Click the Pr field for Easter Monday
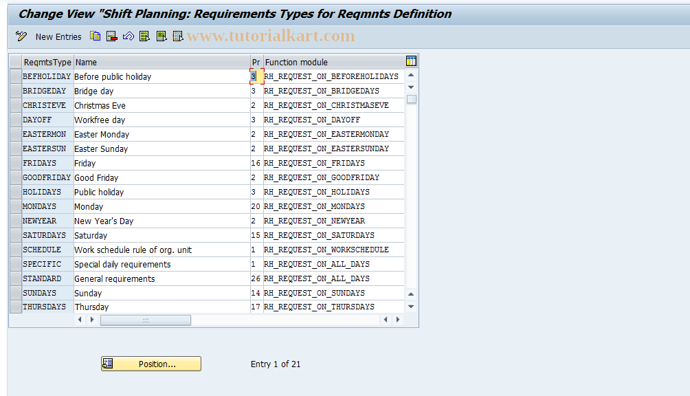Viewport: 690px width, 396px height. pyautogui.click(x=256, y=134)
